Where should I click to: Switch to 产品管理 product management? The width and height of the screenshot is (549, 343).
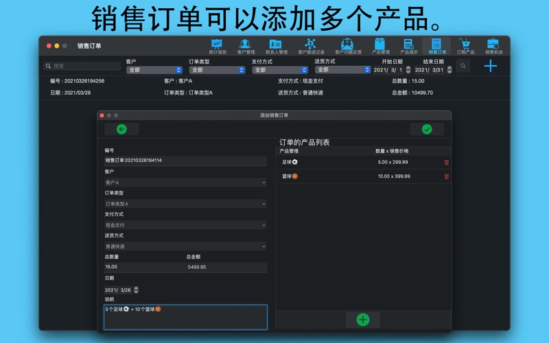point(380,46)
